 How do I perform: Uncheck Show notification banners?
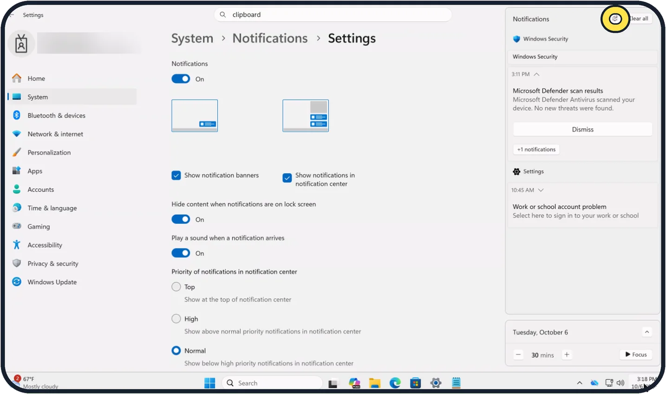[176, 176]
